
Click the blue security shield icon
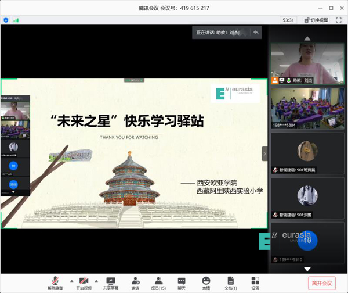[6, 20]
